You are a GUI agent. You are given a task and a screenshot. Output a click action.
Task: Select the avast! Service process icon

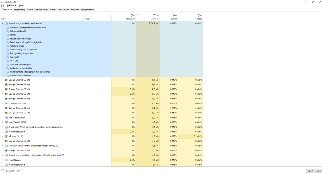coord(6,122)
